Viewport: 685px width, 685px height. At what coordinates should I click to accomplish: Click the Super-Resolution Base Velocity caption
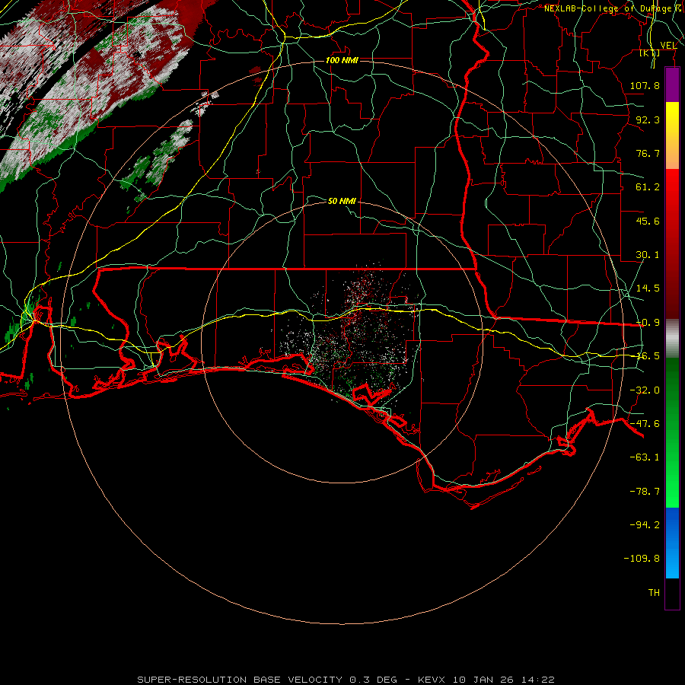(346, 680)
